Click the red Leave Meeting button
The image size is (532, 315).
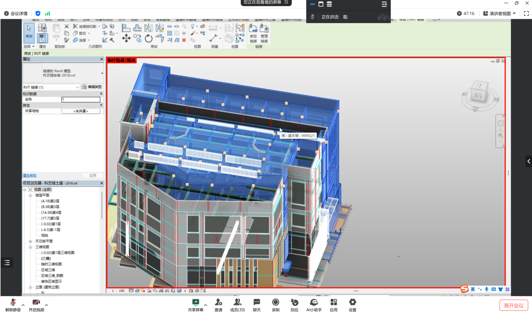click(x=513, y=305)
